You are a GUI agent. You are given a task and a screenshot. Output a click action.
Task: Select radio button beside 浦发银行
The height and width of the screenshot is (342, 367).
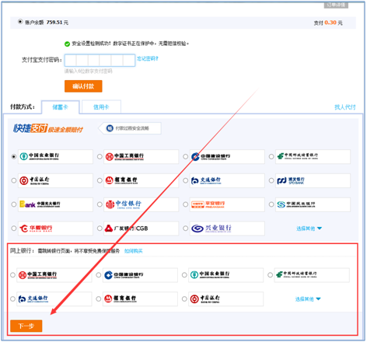coord(271,180)
